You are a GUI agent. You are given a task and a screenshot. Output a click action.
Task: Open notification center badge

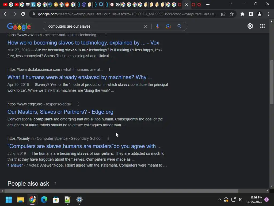pos(267,200)
